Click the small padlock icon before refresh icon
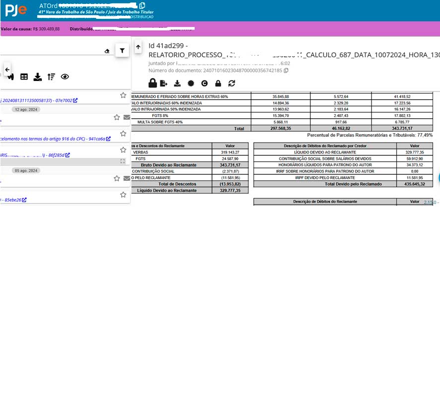This screenshot has height=396, width=440. tap(218, 83)
